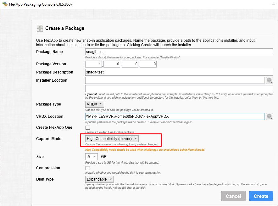The image size is (278, 206).
Task: Click the Size label
Action: tap(40, 157)
